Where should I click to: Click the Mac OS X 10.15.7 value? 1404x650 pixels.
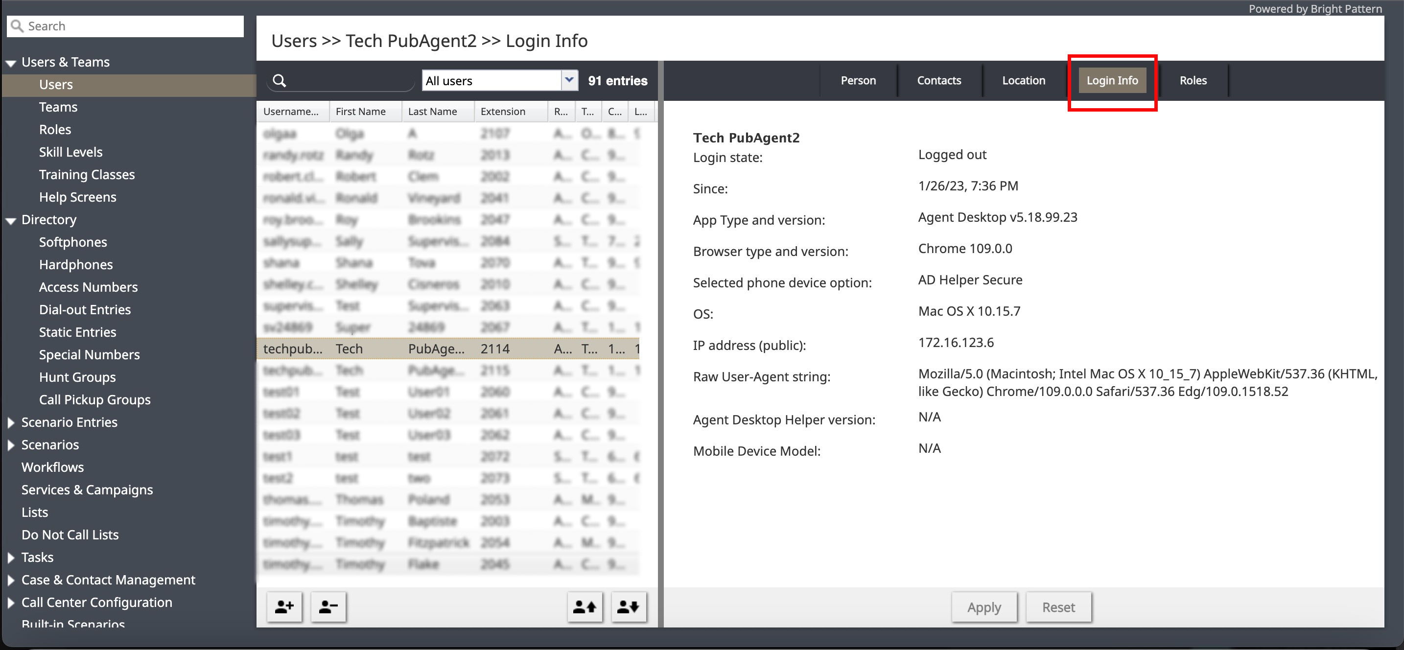[969, 311]
